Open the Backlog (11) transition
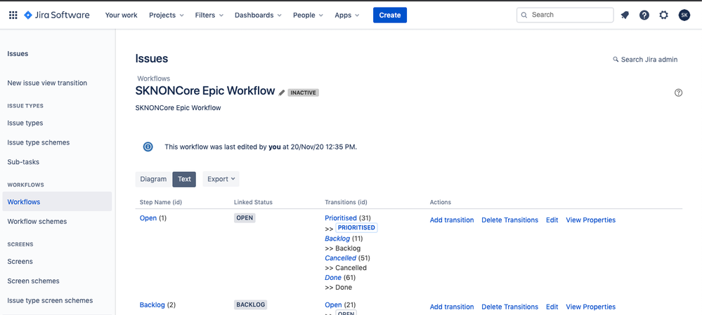Screen dimensions: 702x315 tap(337, 239)
